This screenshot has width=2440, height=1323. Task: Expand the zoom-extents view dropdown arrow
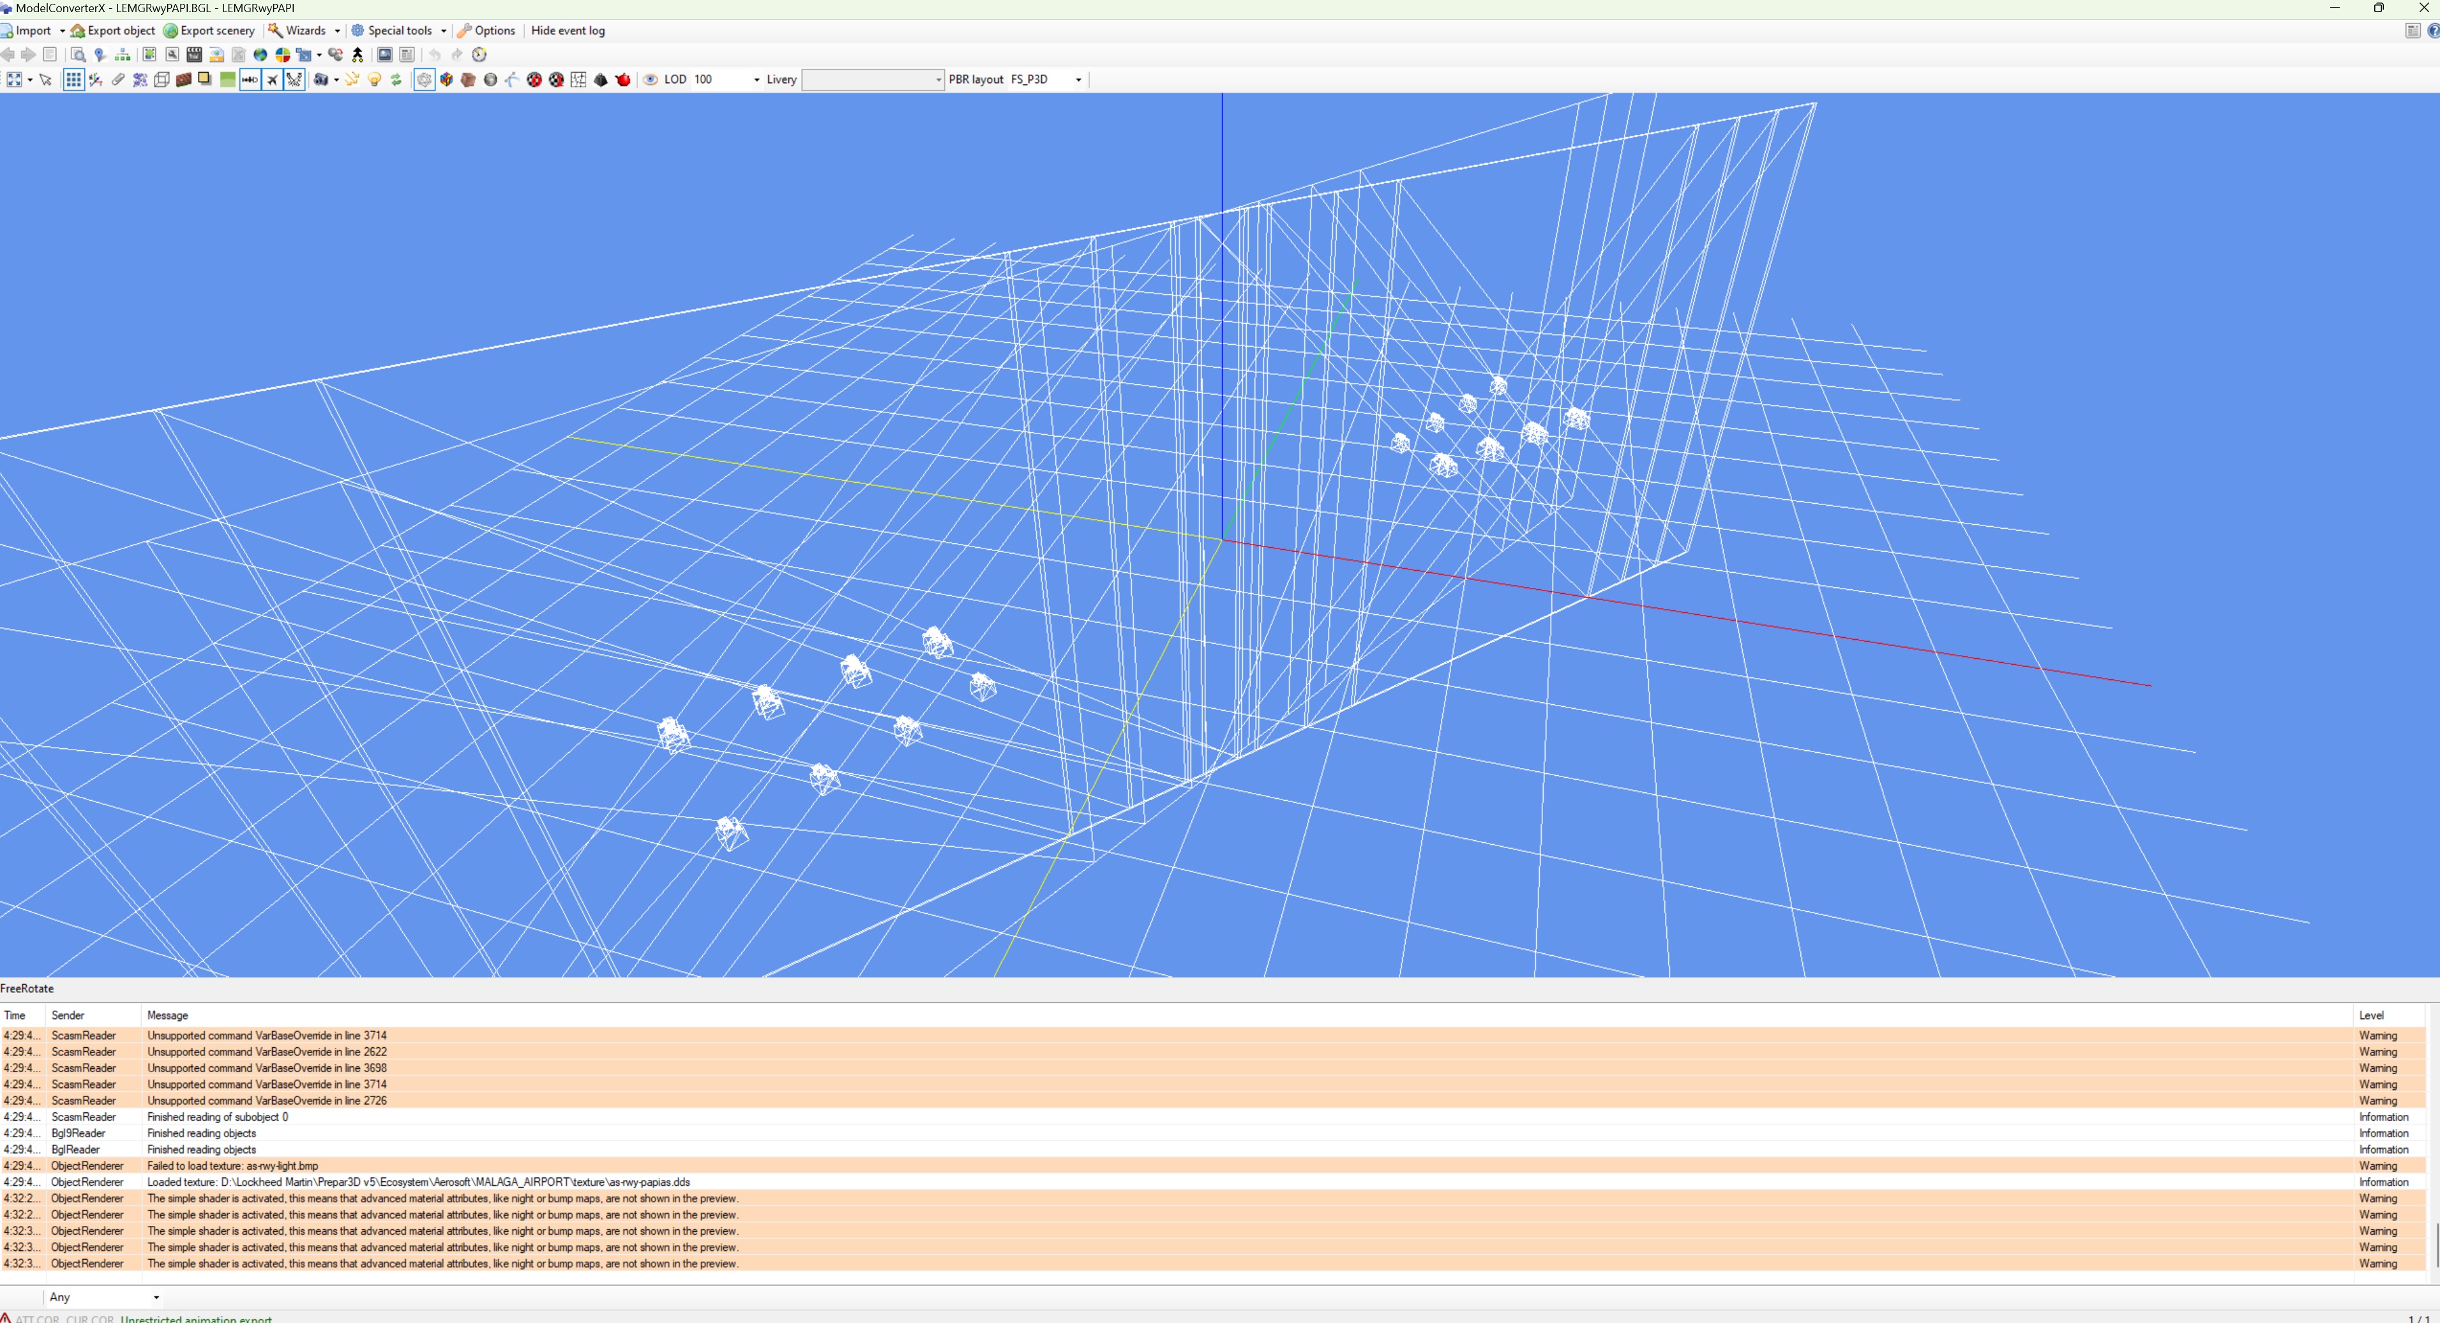point(30,80)
